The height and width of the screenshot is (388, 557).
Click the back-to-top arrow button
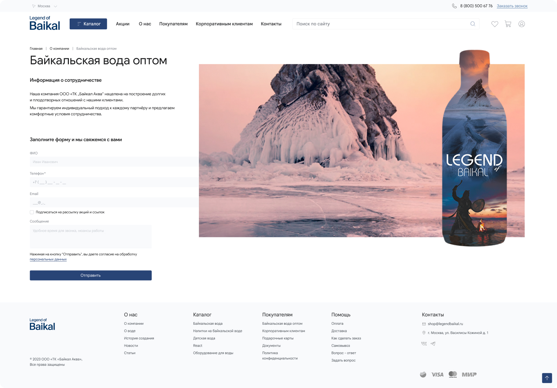pos(547,378)
